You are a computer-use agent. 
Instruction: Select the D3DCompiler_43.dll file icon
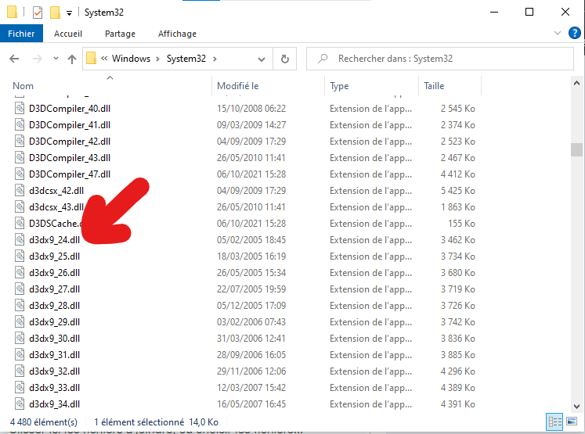pyautogui.click(x=20, y=158)
